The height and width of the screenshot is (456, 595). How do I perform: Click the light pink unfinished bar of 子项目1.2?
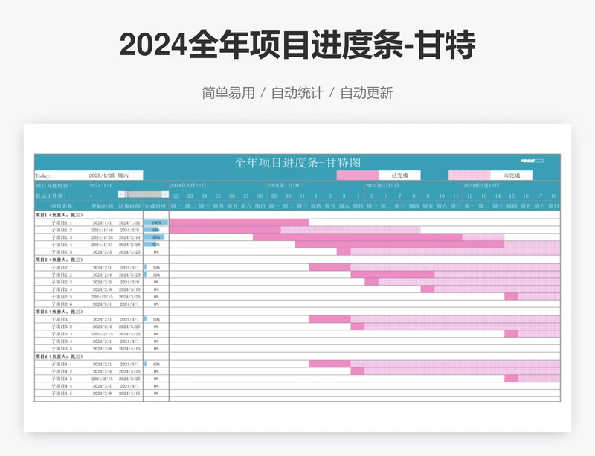[x=350, y=230]
